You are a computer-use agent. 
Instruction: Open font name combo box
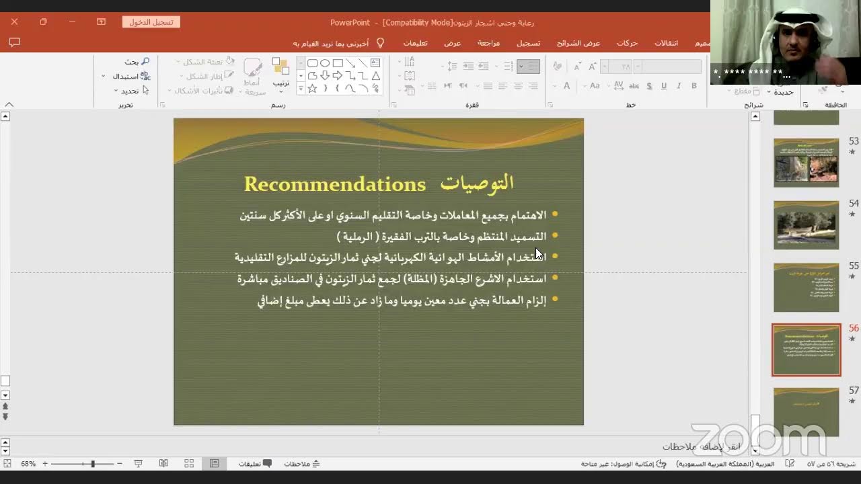click(x=668, y=66)
